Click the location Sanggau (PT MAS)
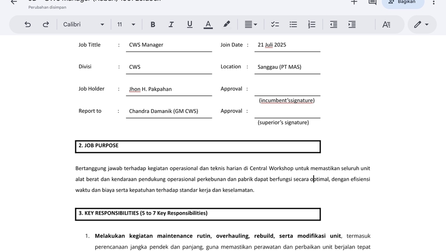 (279, 67)
